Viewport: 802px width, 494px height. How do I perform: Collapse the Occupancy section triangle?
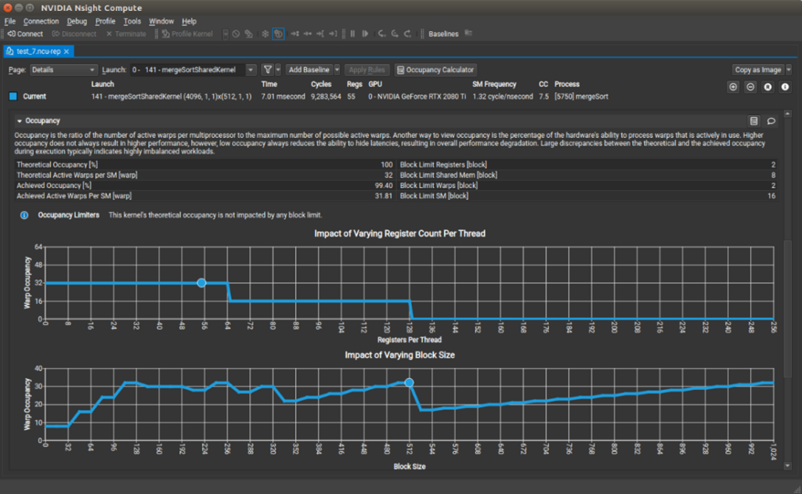coord(20,121)
